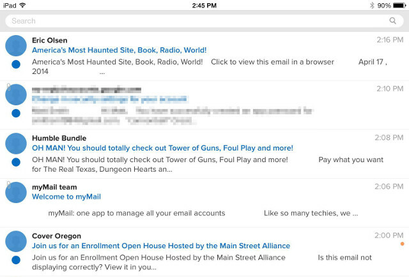Select sender name Humble Bundle

coord(59,138)
